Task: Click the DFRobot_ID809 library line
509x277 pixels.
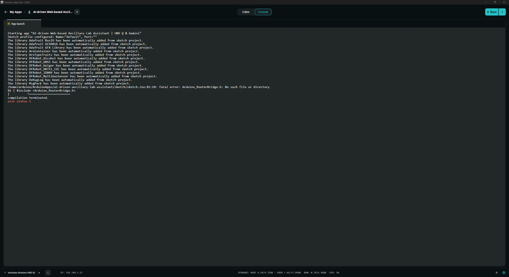Action: pyautogui.click(x=74, y=73)
